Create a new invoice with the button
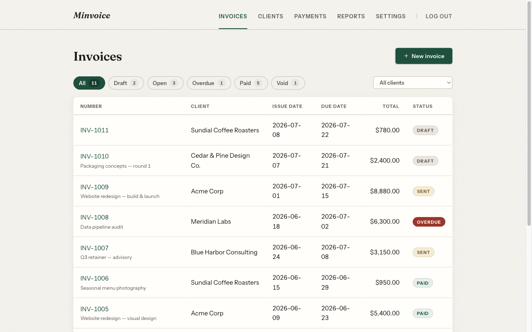 click(x=424, y=56)
